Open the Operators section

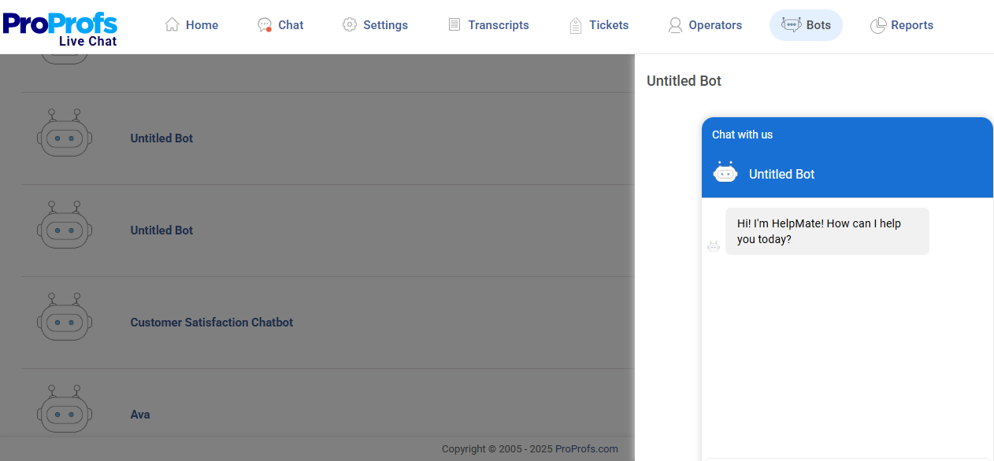(705, 24)
